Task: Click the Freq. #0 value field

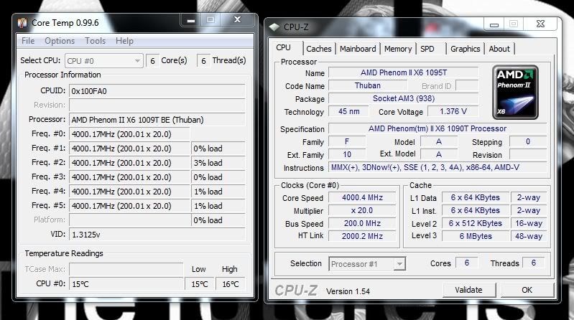Action: [129, 134]
